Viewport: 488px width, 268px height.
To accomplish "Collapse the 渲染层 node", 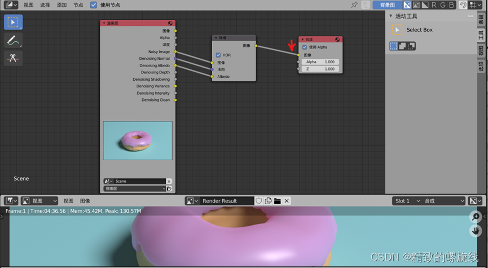I will pos(104,23).
